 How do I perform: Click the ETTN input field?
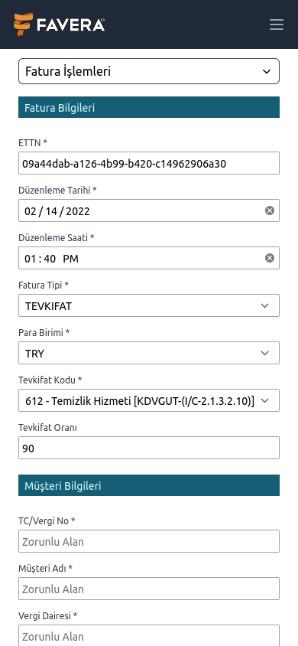[149, 163]
